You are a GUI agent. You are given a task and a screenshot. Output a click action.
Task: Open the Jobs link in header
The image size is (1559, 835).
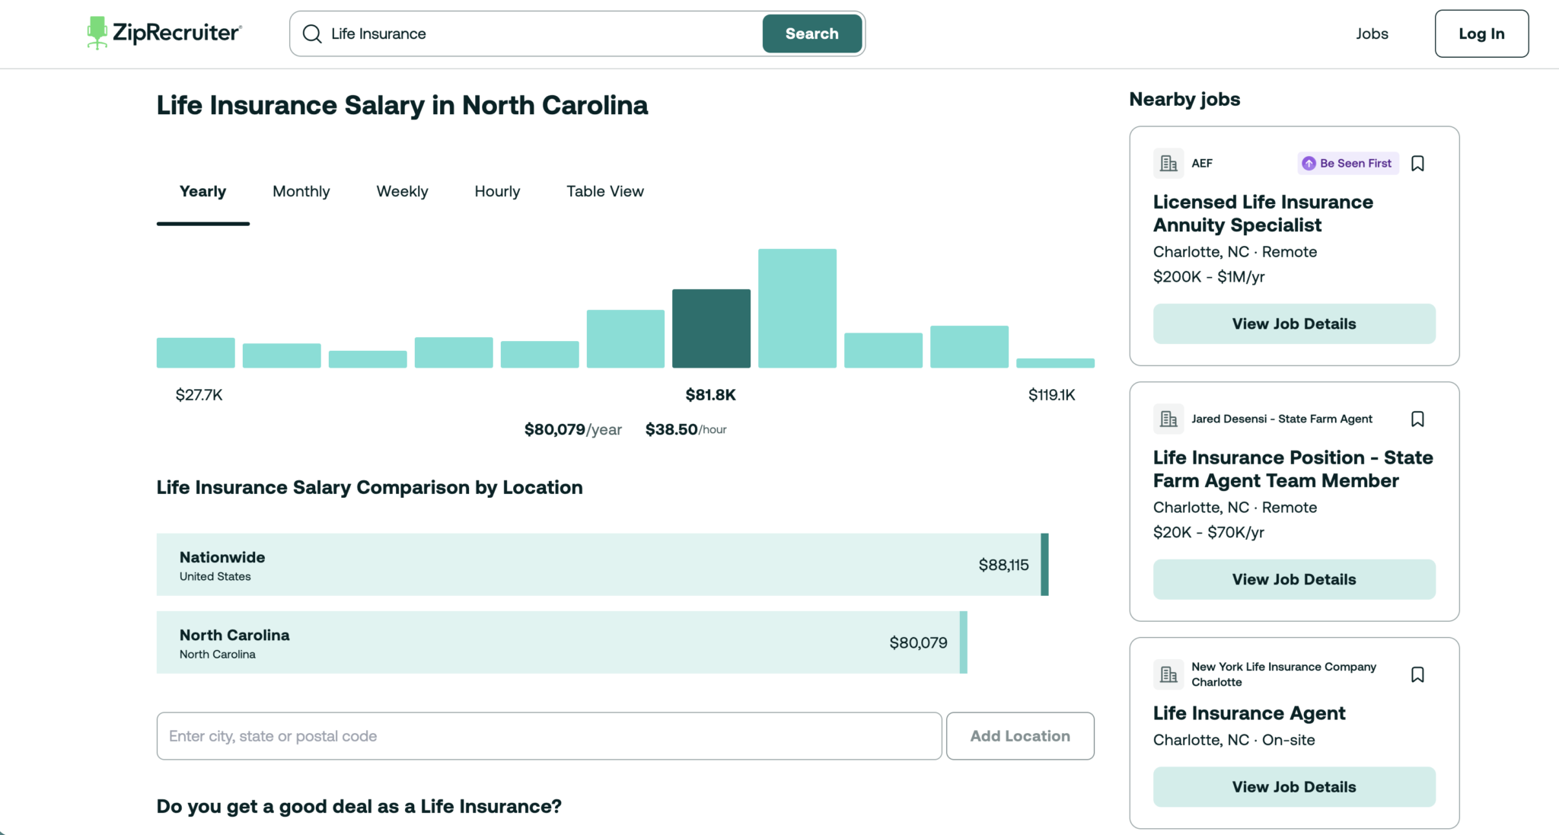tap(1372, 33)
